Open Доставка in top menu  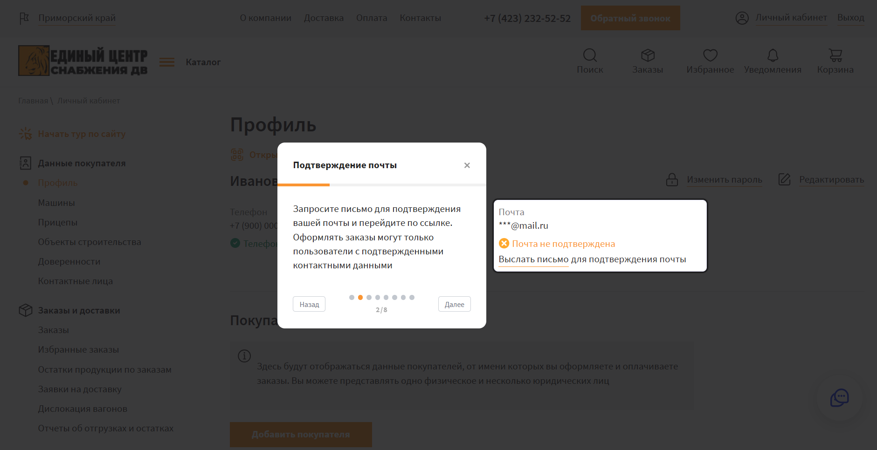(324, 18)
